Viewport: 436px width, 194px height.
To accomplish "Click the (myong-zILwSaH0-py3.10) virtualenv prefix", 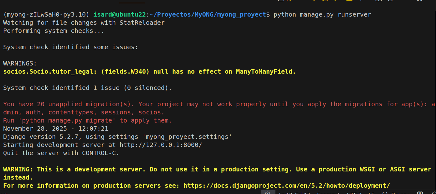I will click(46, 14).
